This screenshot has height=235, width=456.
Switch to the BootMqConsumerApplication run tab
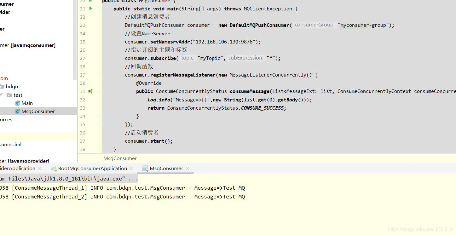point(93,169)
